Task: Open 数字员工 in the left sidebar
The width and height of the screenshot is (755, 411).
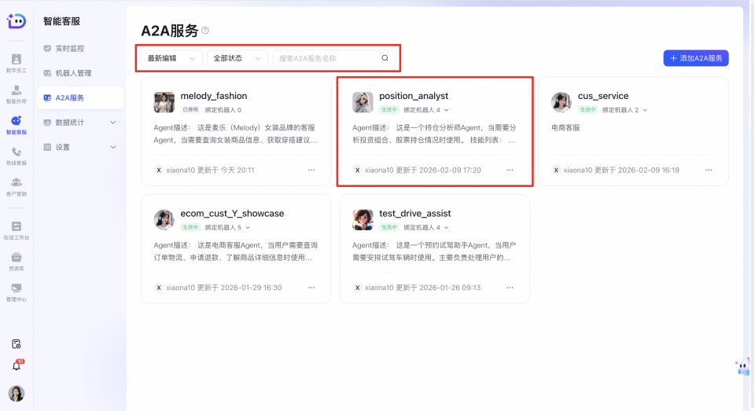Action: tap(17, 63)
